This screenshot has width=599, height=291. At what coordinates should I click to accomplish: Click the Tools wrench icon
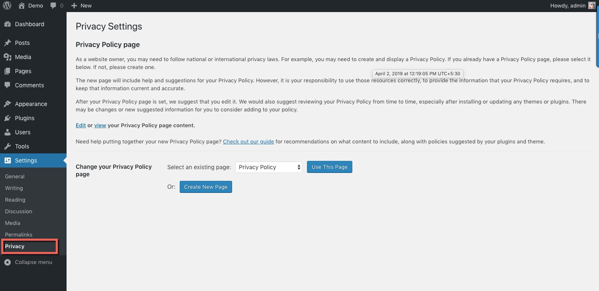click(7, 146)
